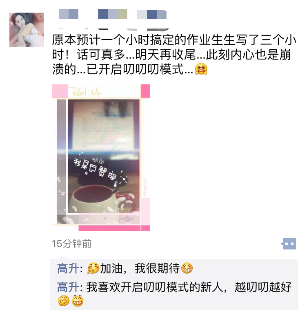300x322 pixels.
Task: Tap the Real Me title on photo frame
Action: pyautogui.click(x=87, y=92)
